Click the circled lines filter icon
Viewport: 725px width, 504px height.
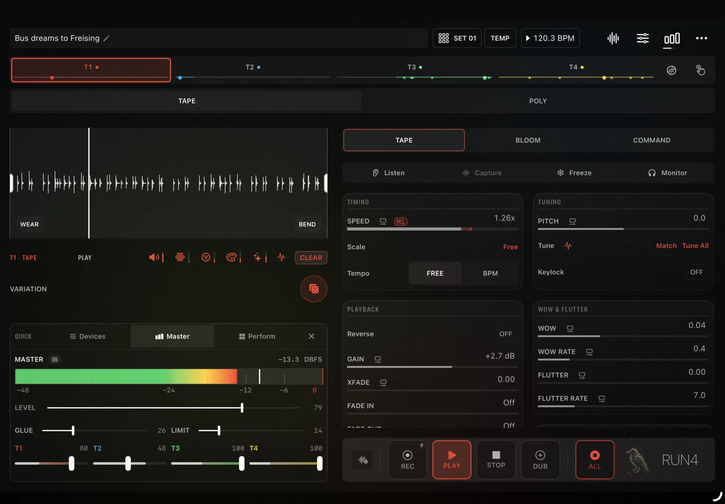pyautogui.click(x=205, y=257)
